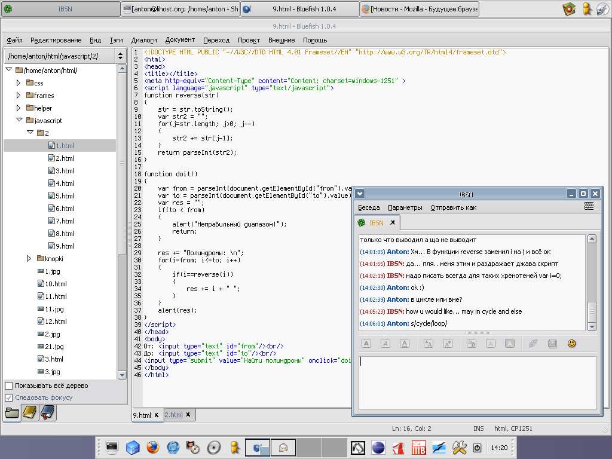Launch the red gate icon application
The width and height of the screenshot is (612, 459).
(x=419, y=448)
